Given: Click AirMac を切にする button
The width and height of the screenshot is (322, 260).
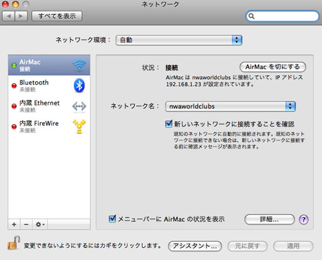Looking at the screenshot, I should 272,67.
